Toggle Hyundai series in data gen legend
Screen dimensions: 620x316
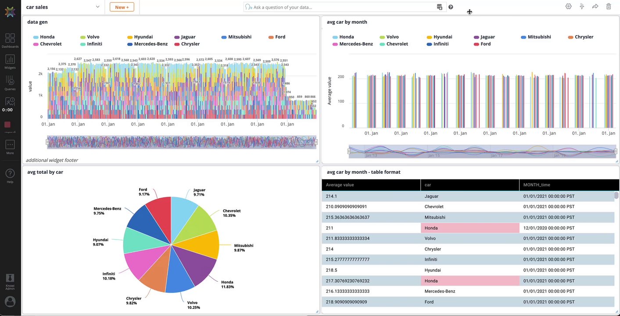coord(140,37)
